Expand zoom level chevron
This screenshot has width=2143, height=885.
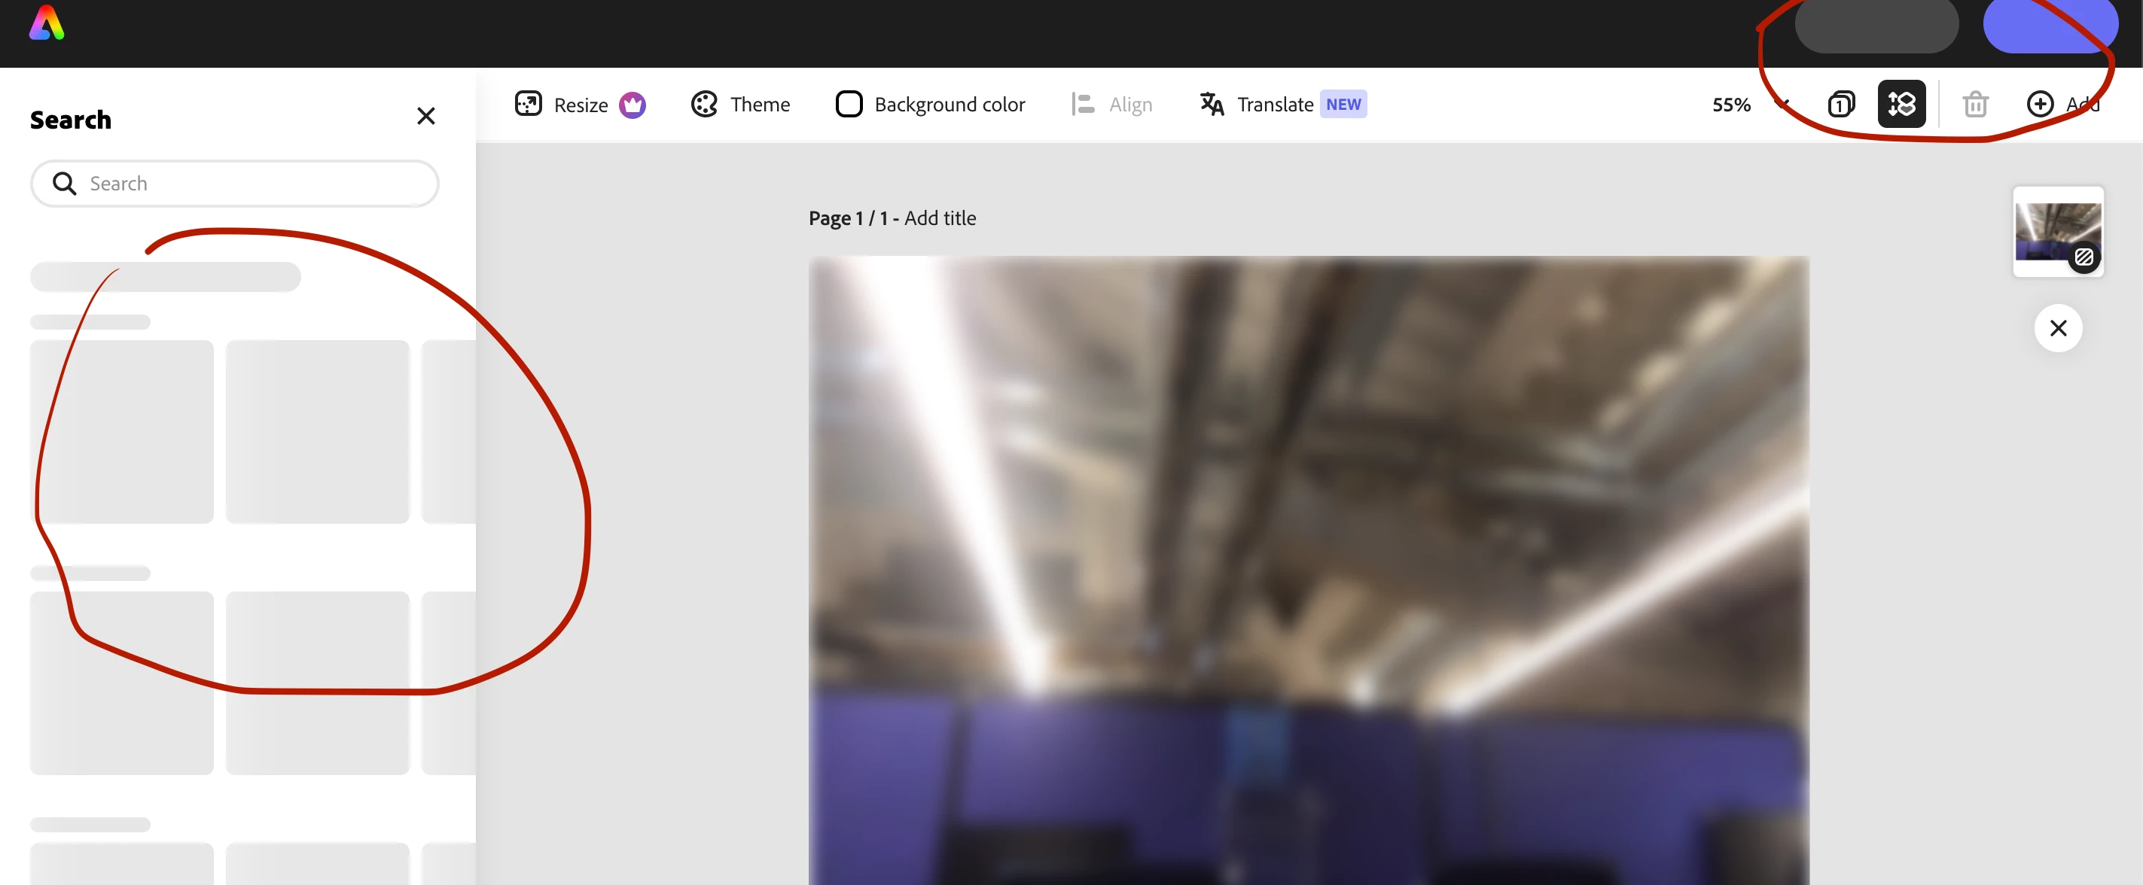(x=1781, y=103)
